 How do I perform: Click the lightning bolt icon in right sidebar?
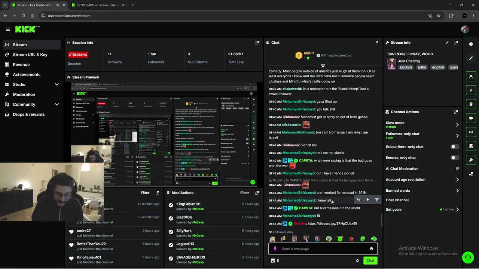tap(471, 90)
